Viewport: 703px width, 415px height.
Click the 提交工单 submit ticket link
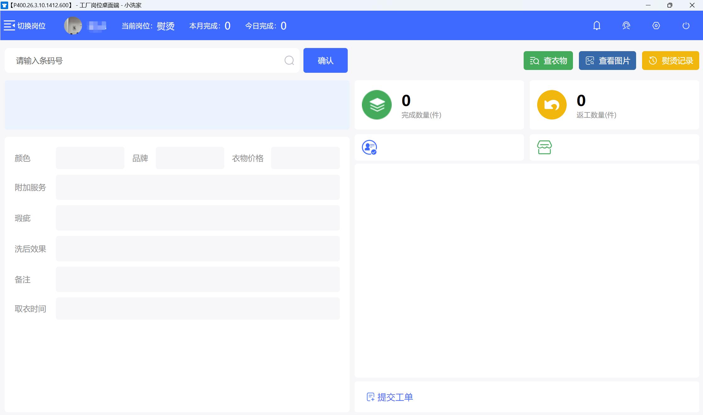[390, 397]
